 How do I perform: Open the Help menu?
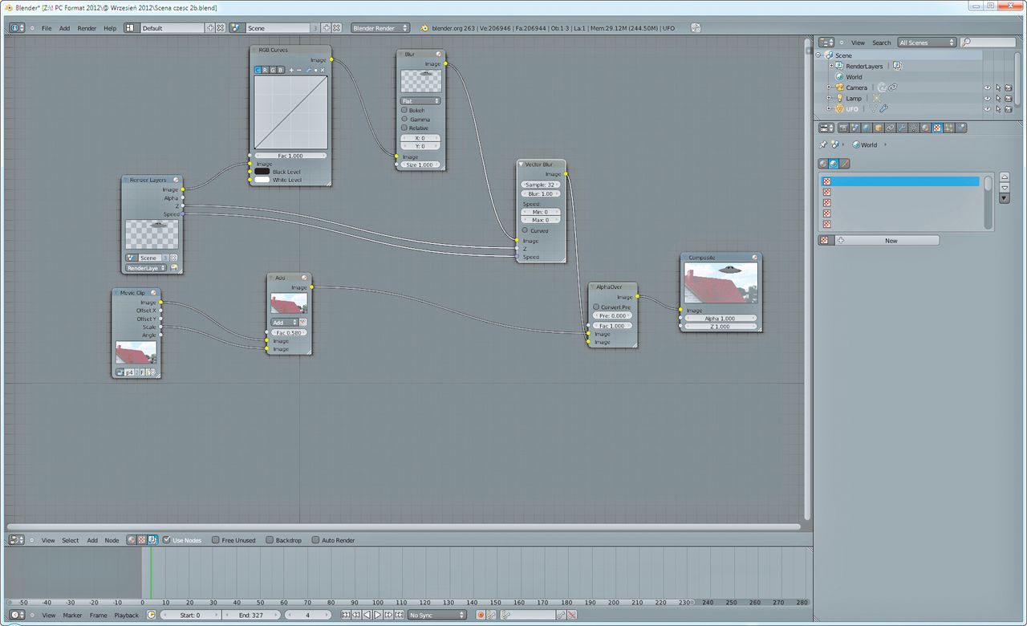(110, 28)
